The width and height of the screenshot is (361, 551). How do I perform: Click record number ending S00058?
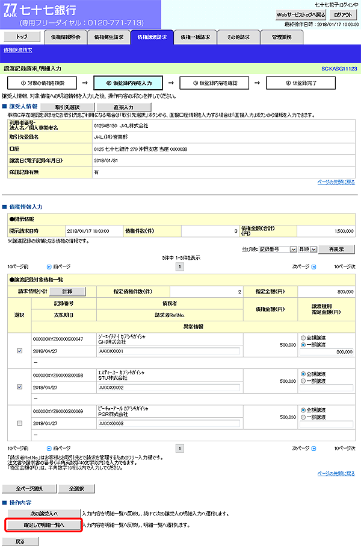58,376
